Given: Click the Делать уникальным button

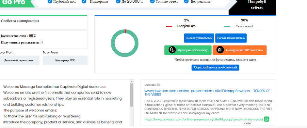Looking at the screenshot, I should pyautogui.click(x=199, y=38).
